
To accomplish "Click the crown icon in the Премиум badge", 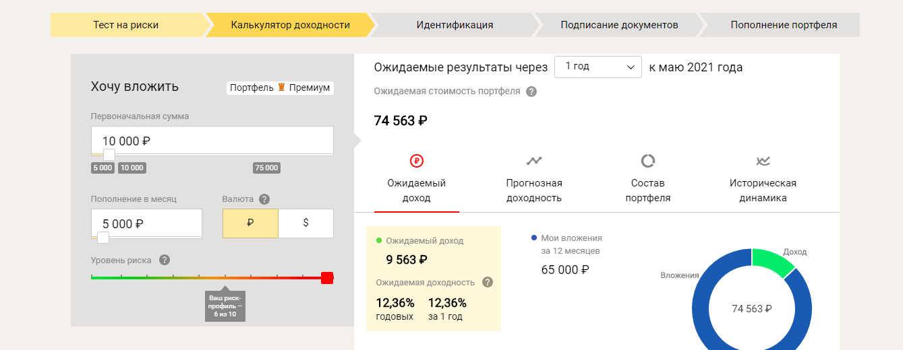I will [x=282, y=87].
